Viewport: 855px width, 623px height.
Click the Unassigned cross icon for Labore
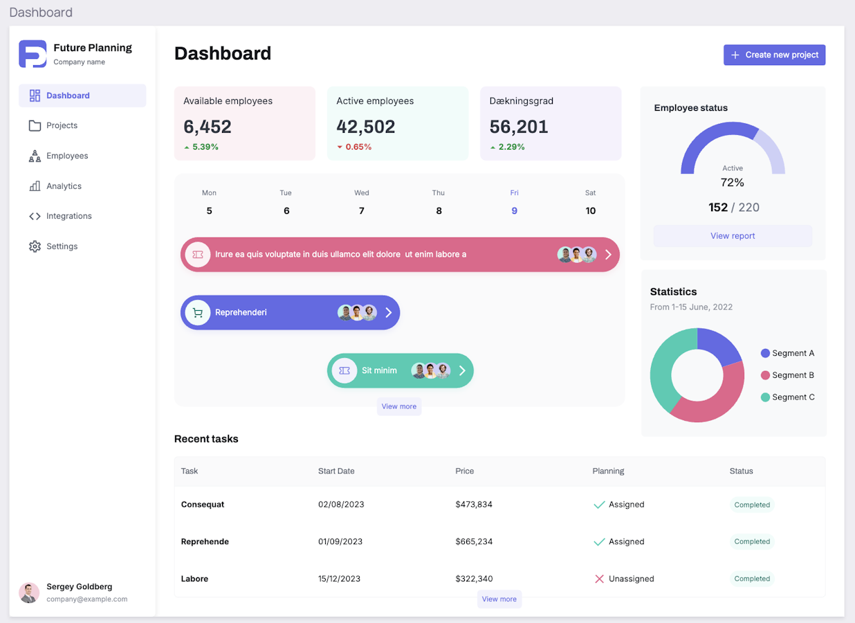599,579
